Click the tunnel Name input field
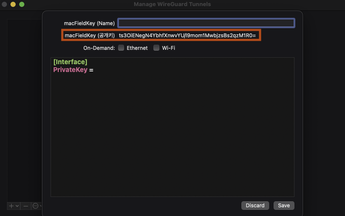345x216 pixels. tap(206, 23)
